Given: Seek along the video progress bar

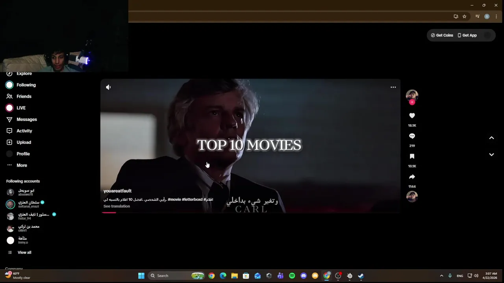Looking at the screenshot, I should pos(250,213).
